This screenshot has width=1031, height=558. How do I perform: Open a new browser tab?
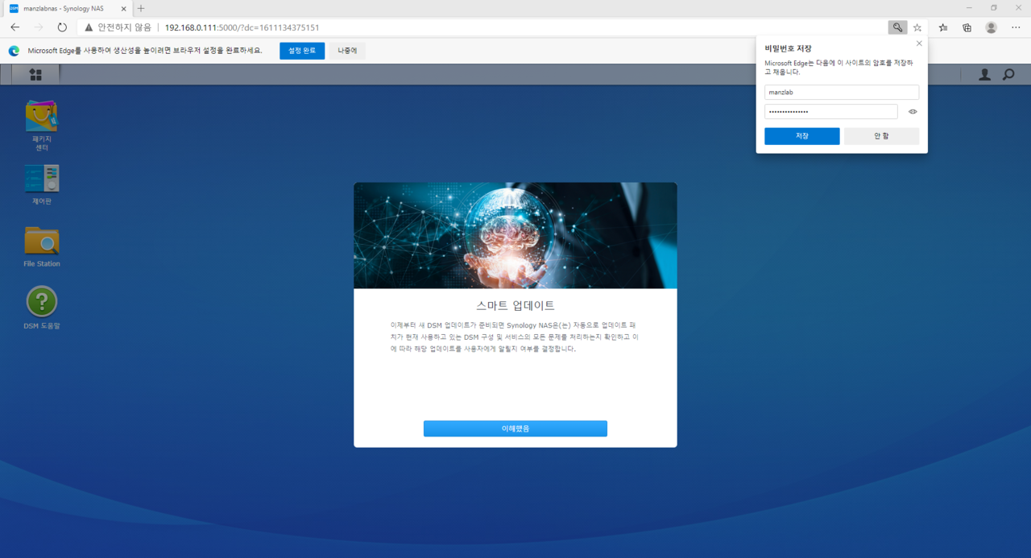141,8
